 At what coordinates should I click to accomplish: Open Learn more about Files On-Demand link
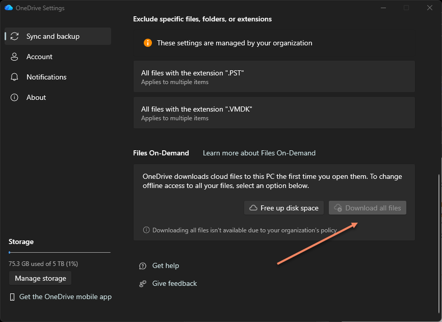point(259,153)
